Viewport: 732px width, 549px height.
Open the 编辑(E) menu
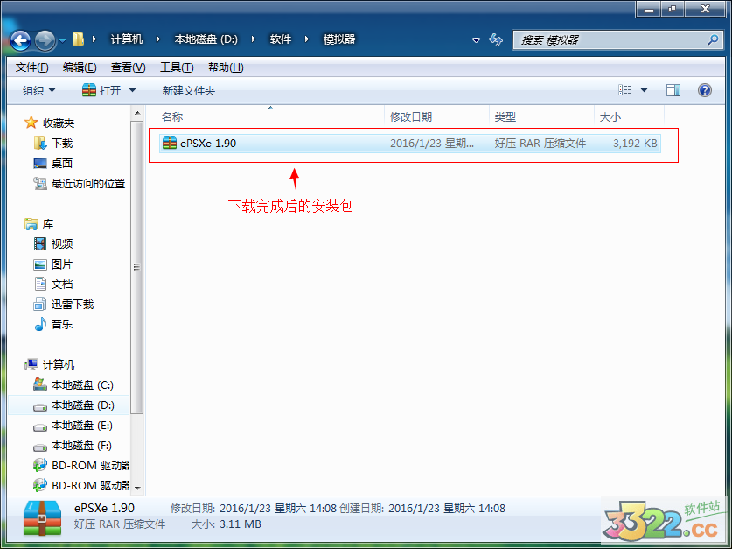pyautogui.click(x=80, y=67)
